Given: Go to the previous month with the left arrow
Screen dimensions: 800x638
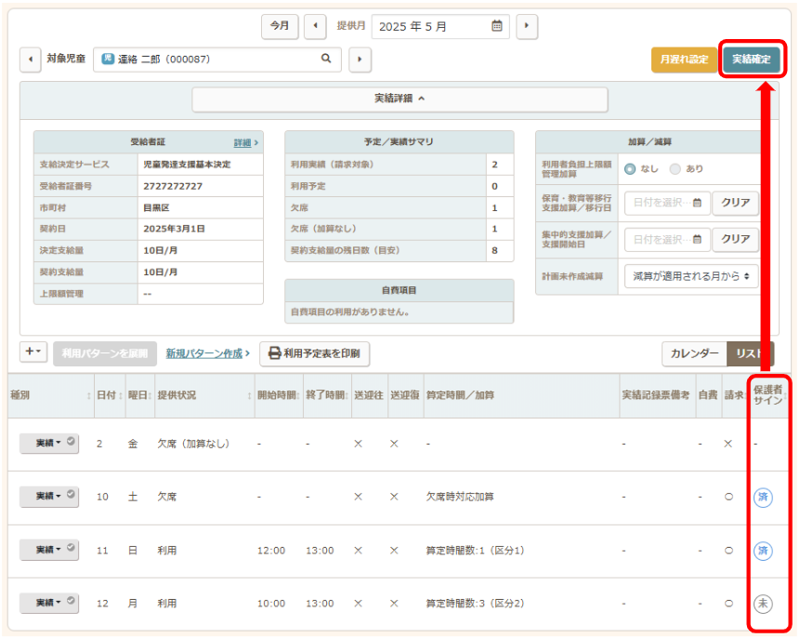Looking at the screenshot, I should [x=315, y=26].
